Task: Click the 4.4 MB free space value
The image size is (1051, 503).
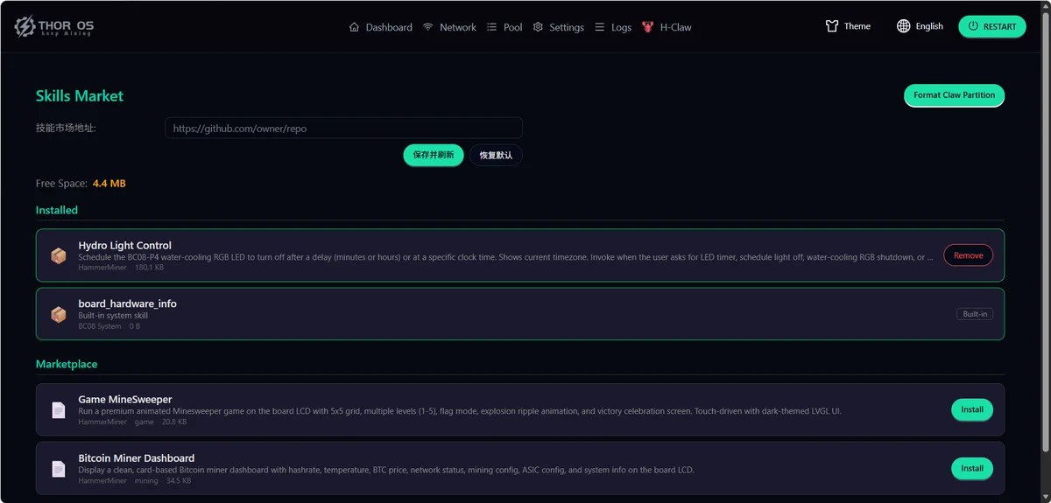Action: (x=109, y=184)
